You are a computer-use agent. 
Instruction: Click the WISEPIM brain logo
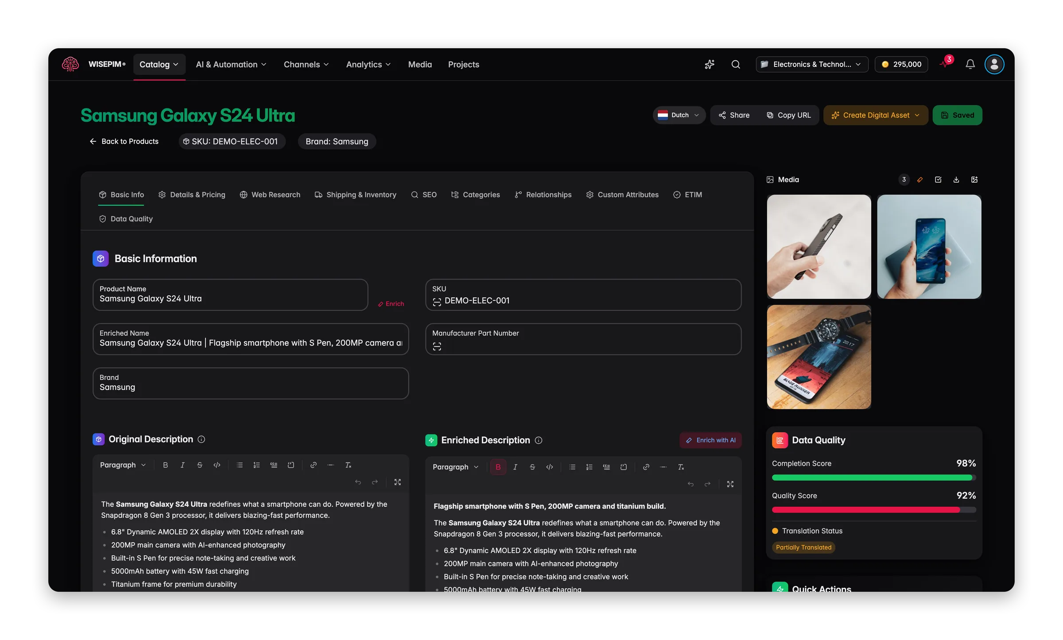point(70,64)
